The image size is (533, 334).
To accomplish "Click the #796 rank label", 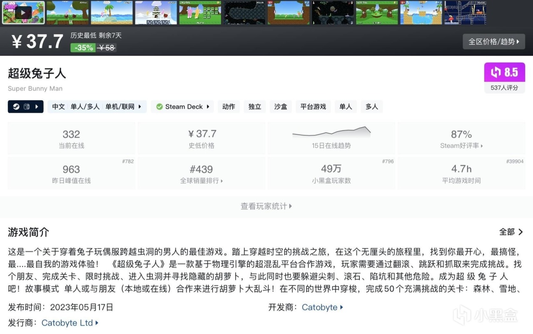I will [388, 161].
